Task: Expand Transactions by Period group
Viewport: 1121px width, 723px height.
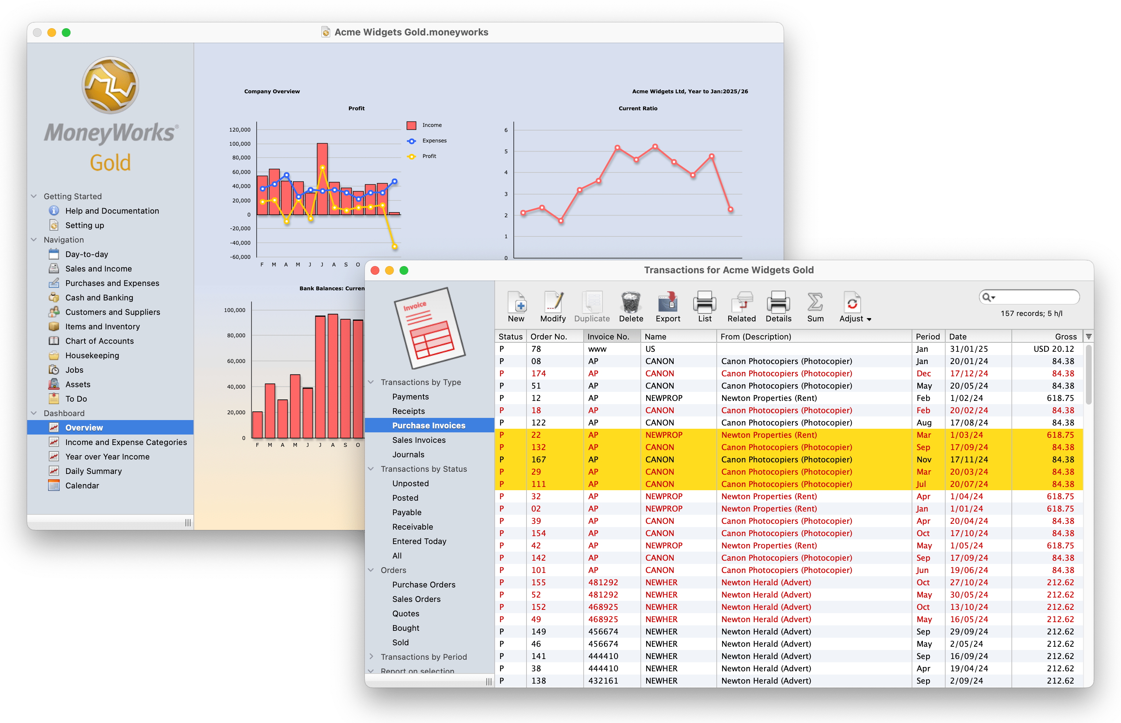Action: [x=371, y=657]
